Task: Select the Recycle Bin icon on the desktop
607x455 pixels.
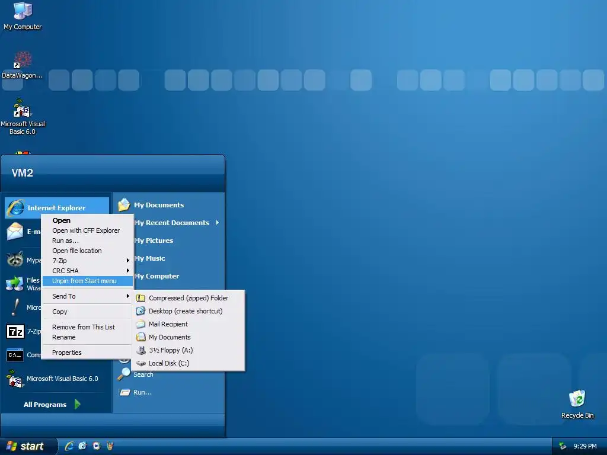Action: (x=577, y=404)
